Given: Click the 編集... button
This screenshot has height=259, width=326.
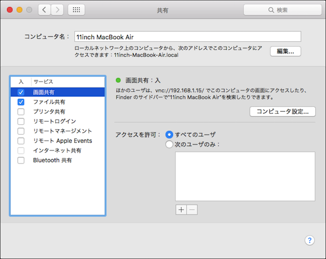Looking at the screenshot, I should coord(285,51).
